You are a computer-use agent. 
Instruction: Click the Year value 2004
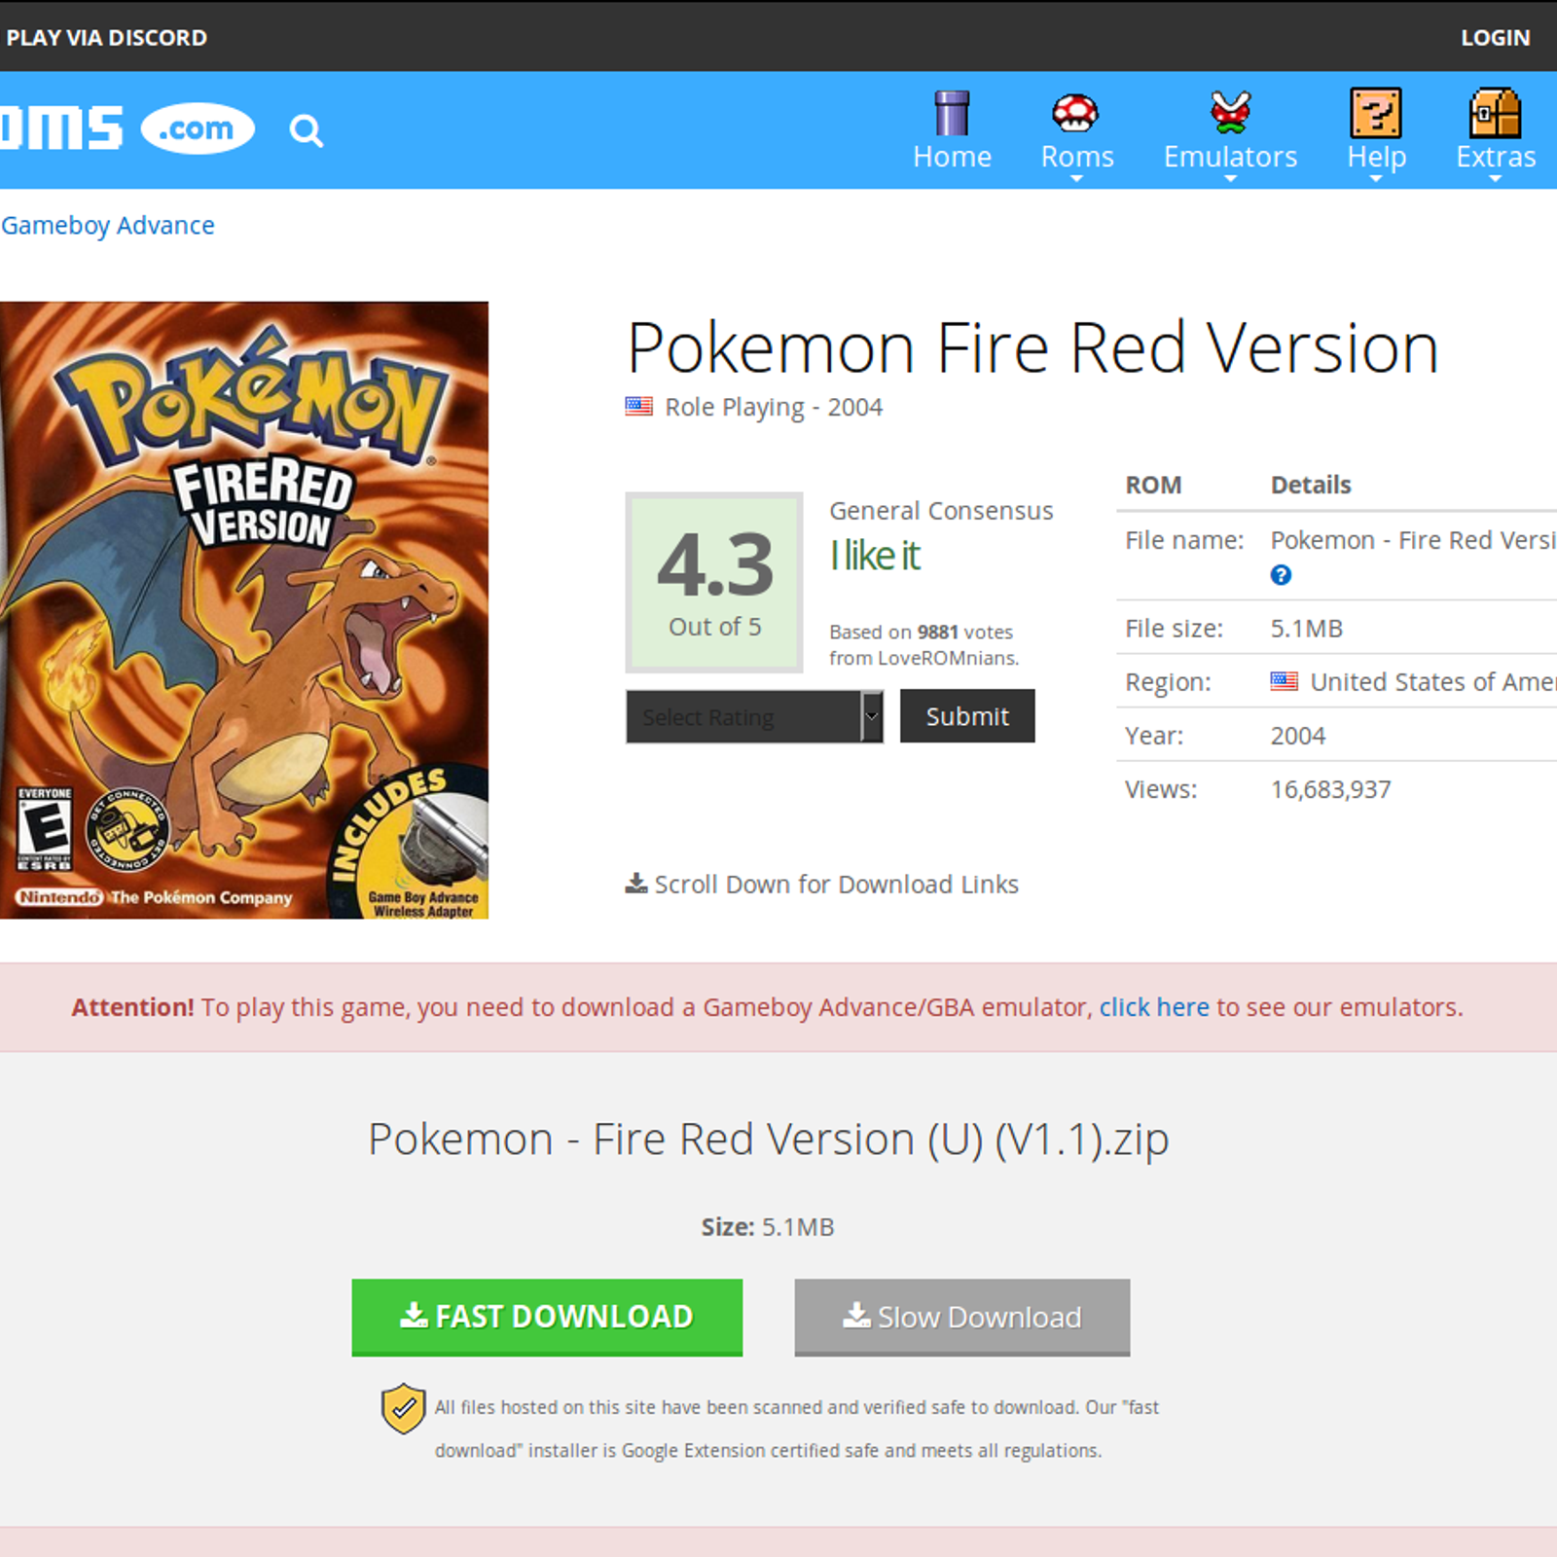point(1297,736)
